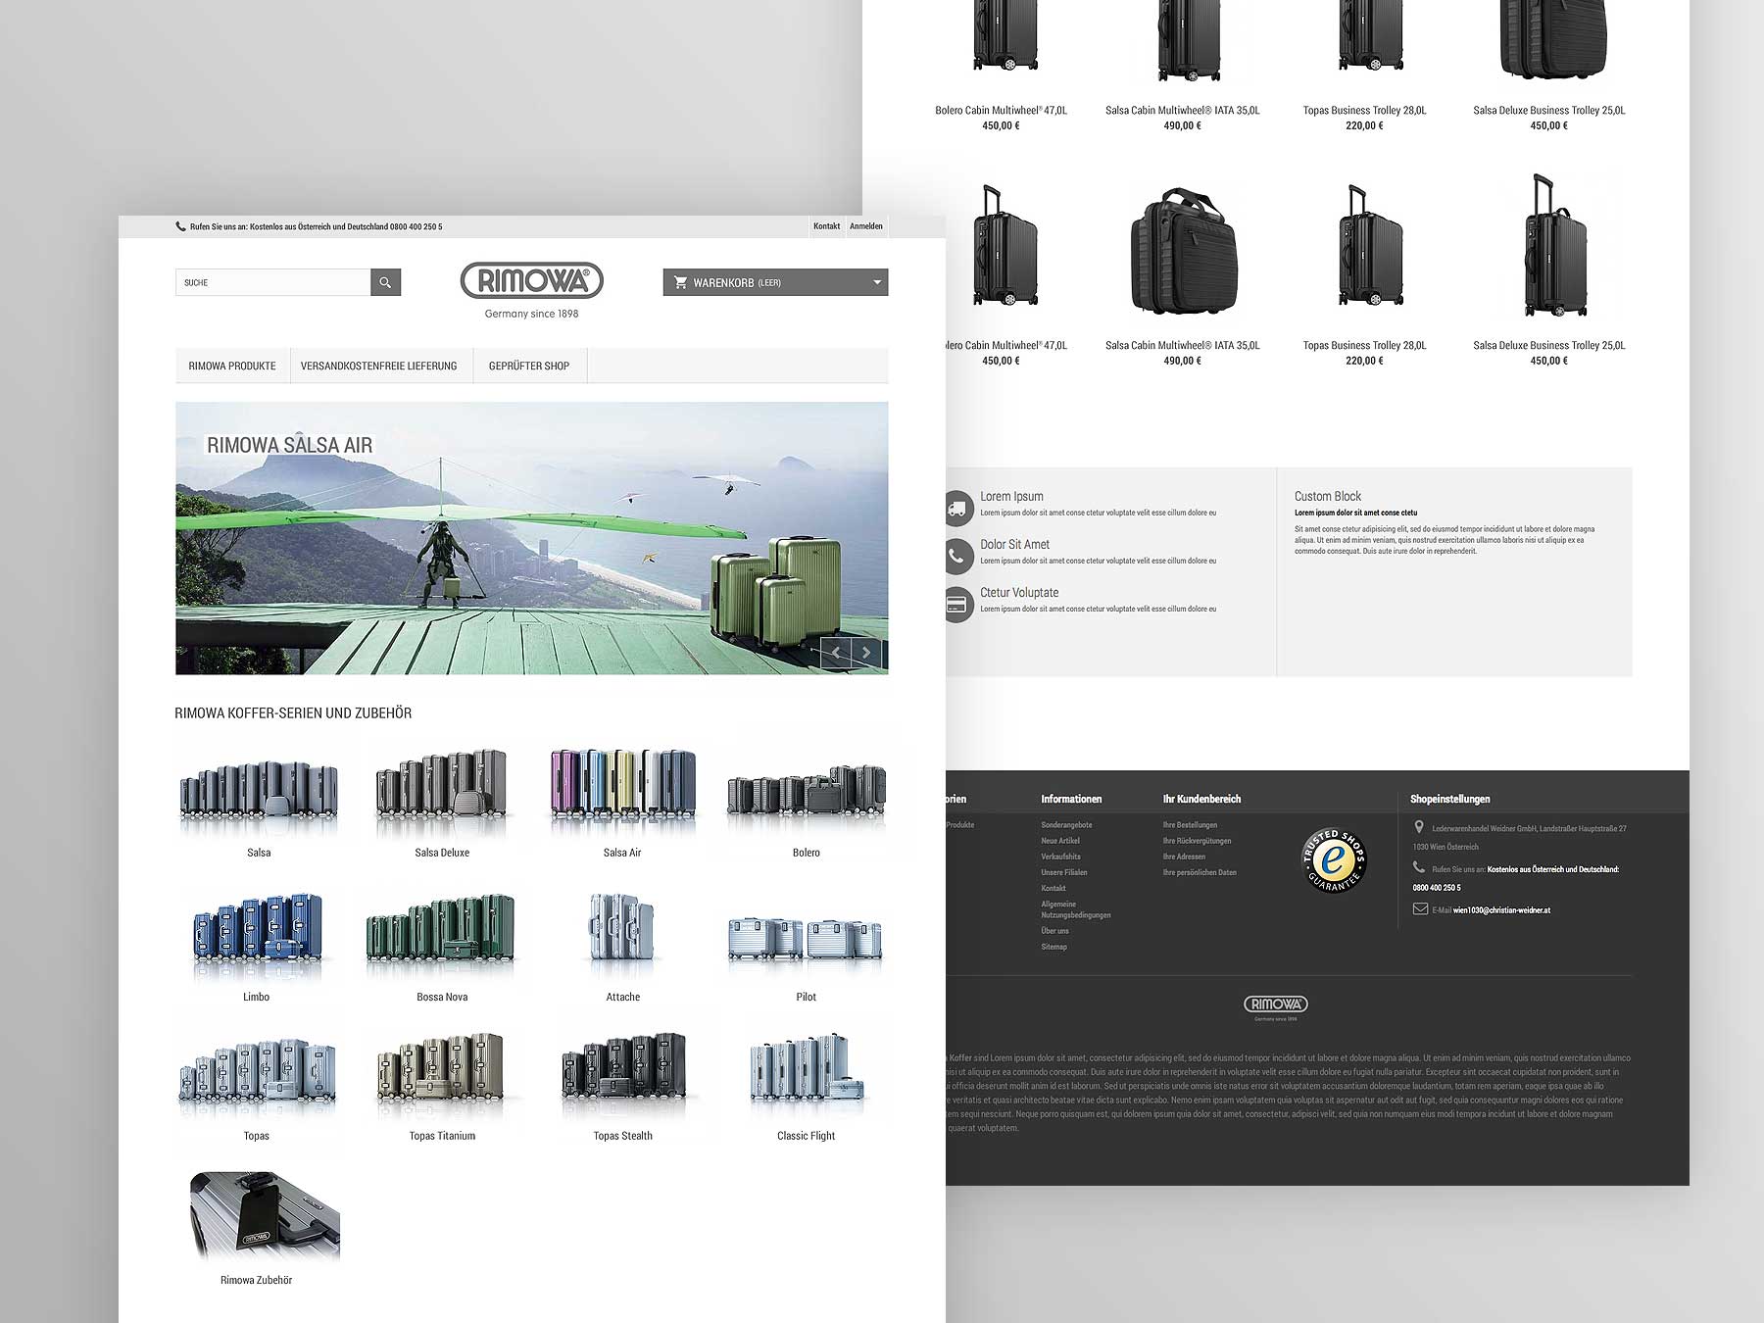
Task: Open Unsere Filialen footer link
Action: tap(1064, 872)
